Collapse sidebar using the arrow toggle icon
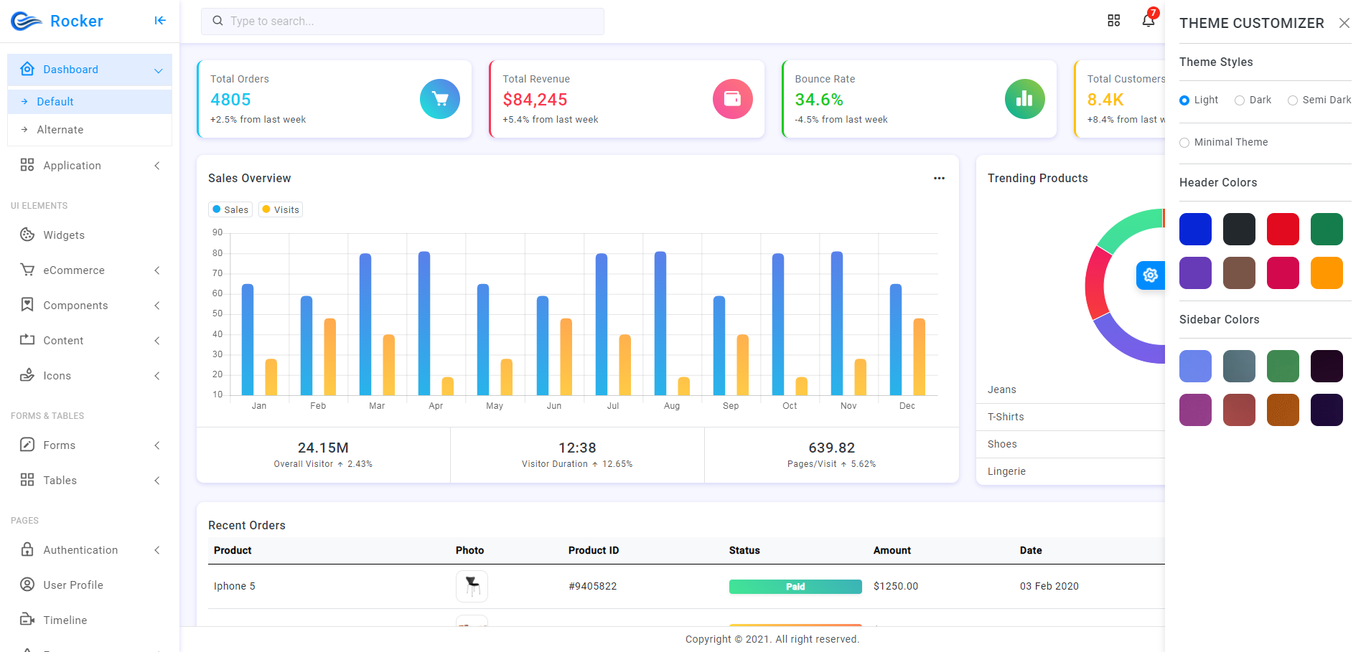Screen dimensions: 1366x652 pyautogui.click(x=160, y=21)
